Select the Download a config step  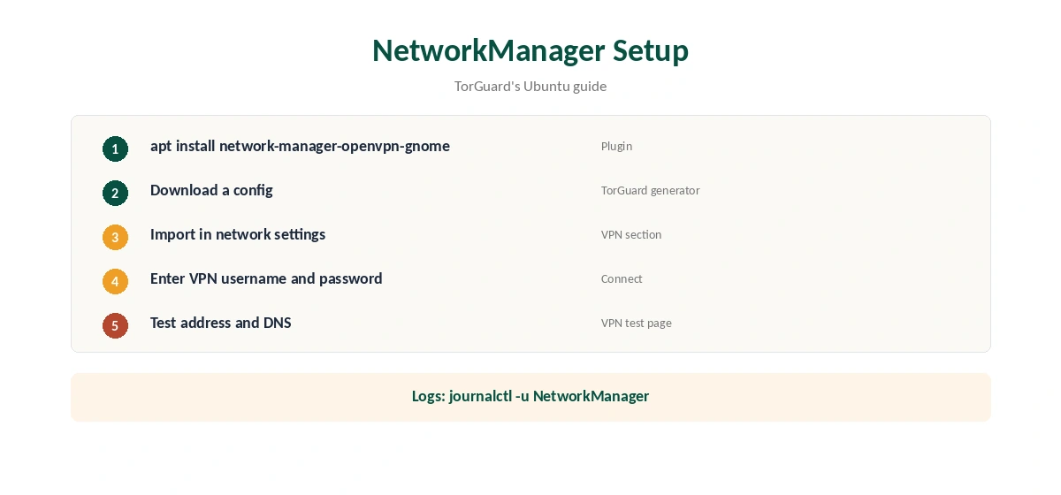click(x=211, y=190)
